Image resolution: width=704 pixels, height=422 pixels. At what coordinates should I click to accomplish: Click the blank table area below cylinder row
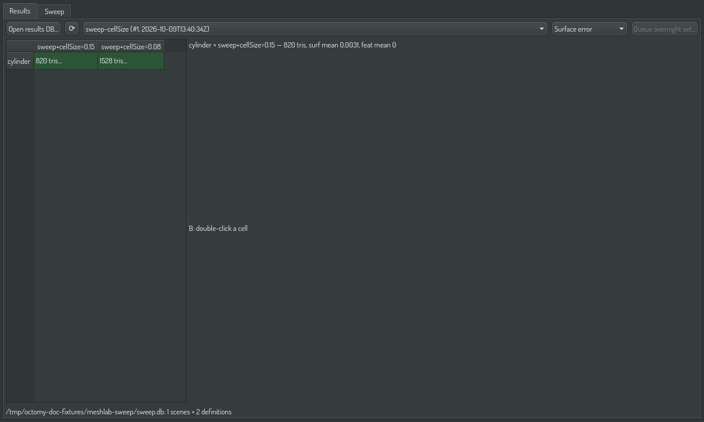110,234
